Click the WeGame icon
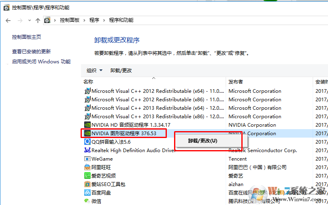The height and width of the screenshot is (205, 328). [x=87, y=159]
